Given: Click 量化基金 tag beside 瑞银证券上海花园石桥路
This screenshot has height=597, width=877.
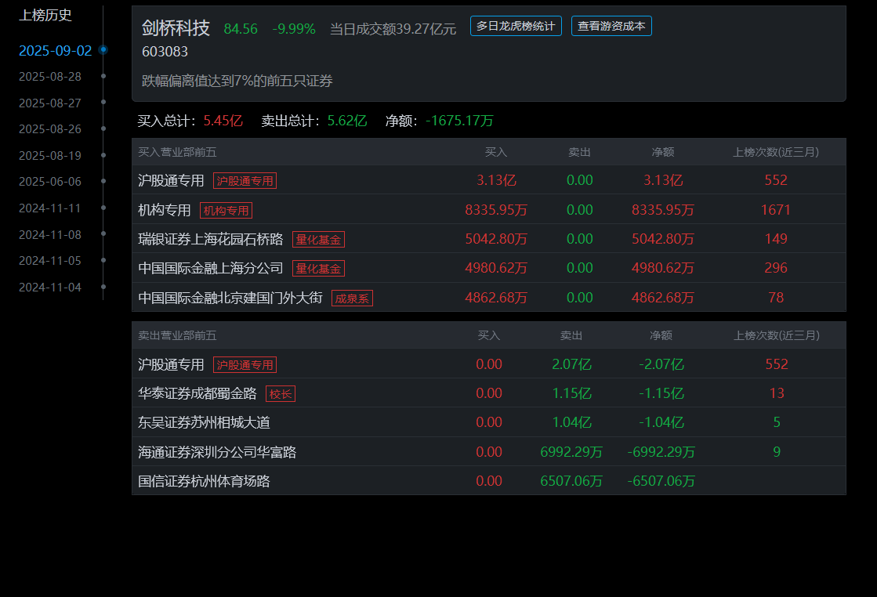Looking at the screenshot, I should pyautogui.click(x=318, y=239).
